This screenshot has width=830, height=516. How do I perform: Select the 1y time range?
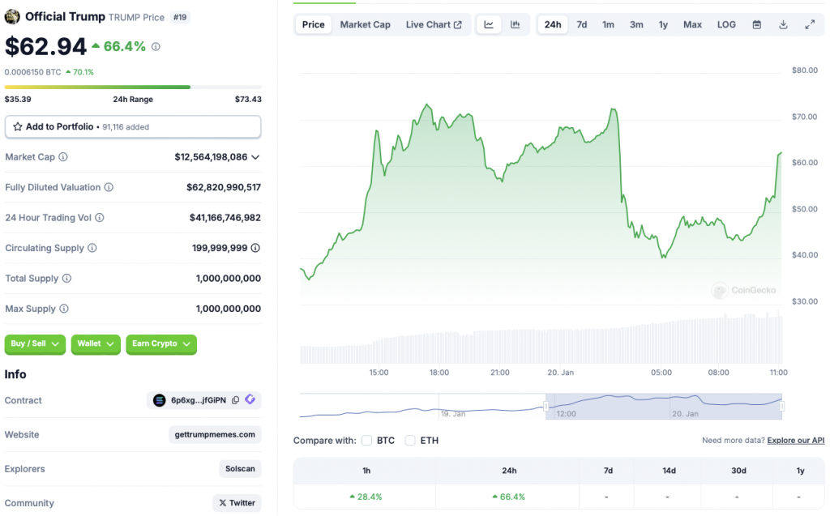point(663,24)
